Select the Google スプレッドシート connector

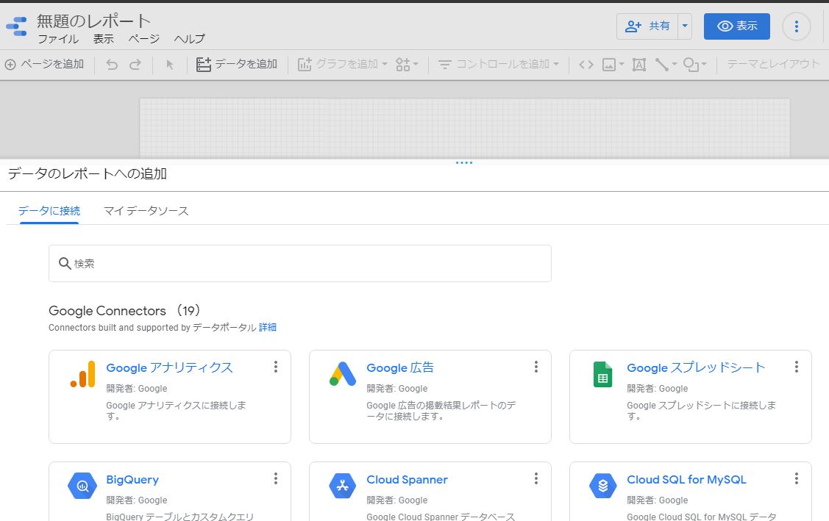click(695, 367)
